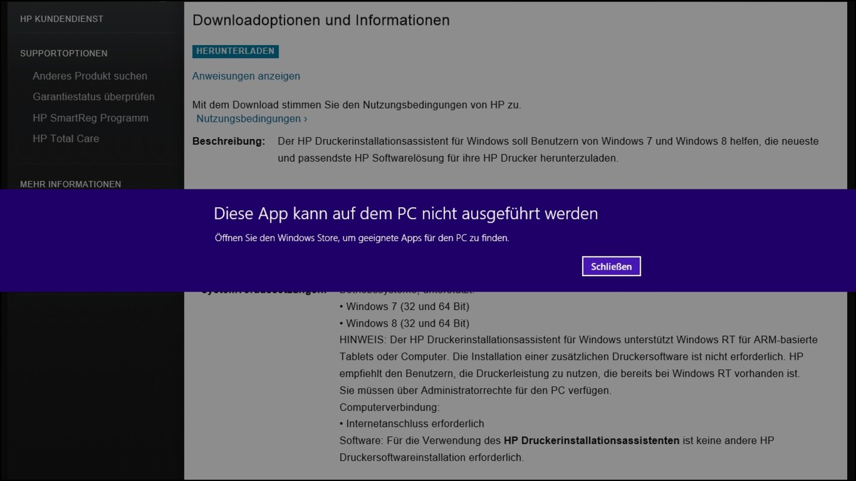Viewport: 856px width, 481px height.
Task: Click the Mit dem Download stimmen Sie sentence
Action: [x=357, y=105]
